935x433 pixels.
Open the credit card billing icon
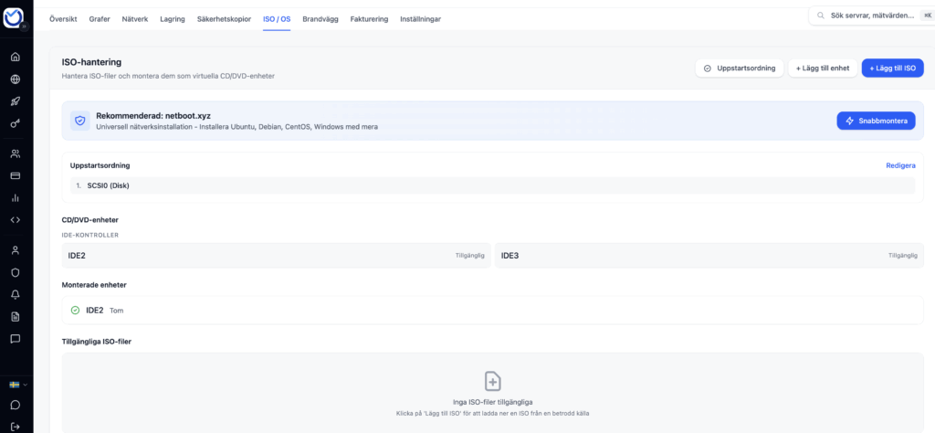pyautogui.click(x=16, y=175)
